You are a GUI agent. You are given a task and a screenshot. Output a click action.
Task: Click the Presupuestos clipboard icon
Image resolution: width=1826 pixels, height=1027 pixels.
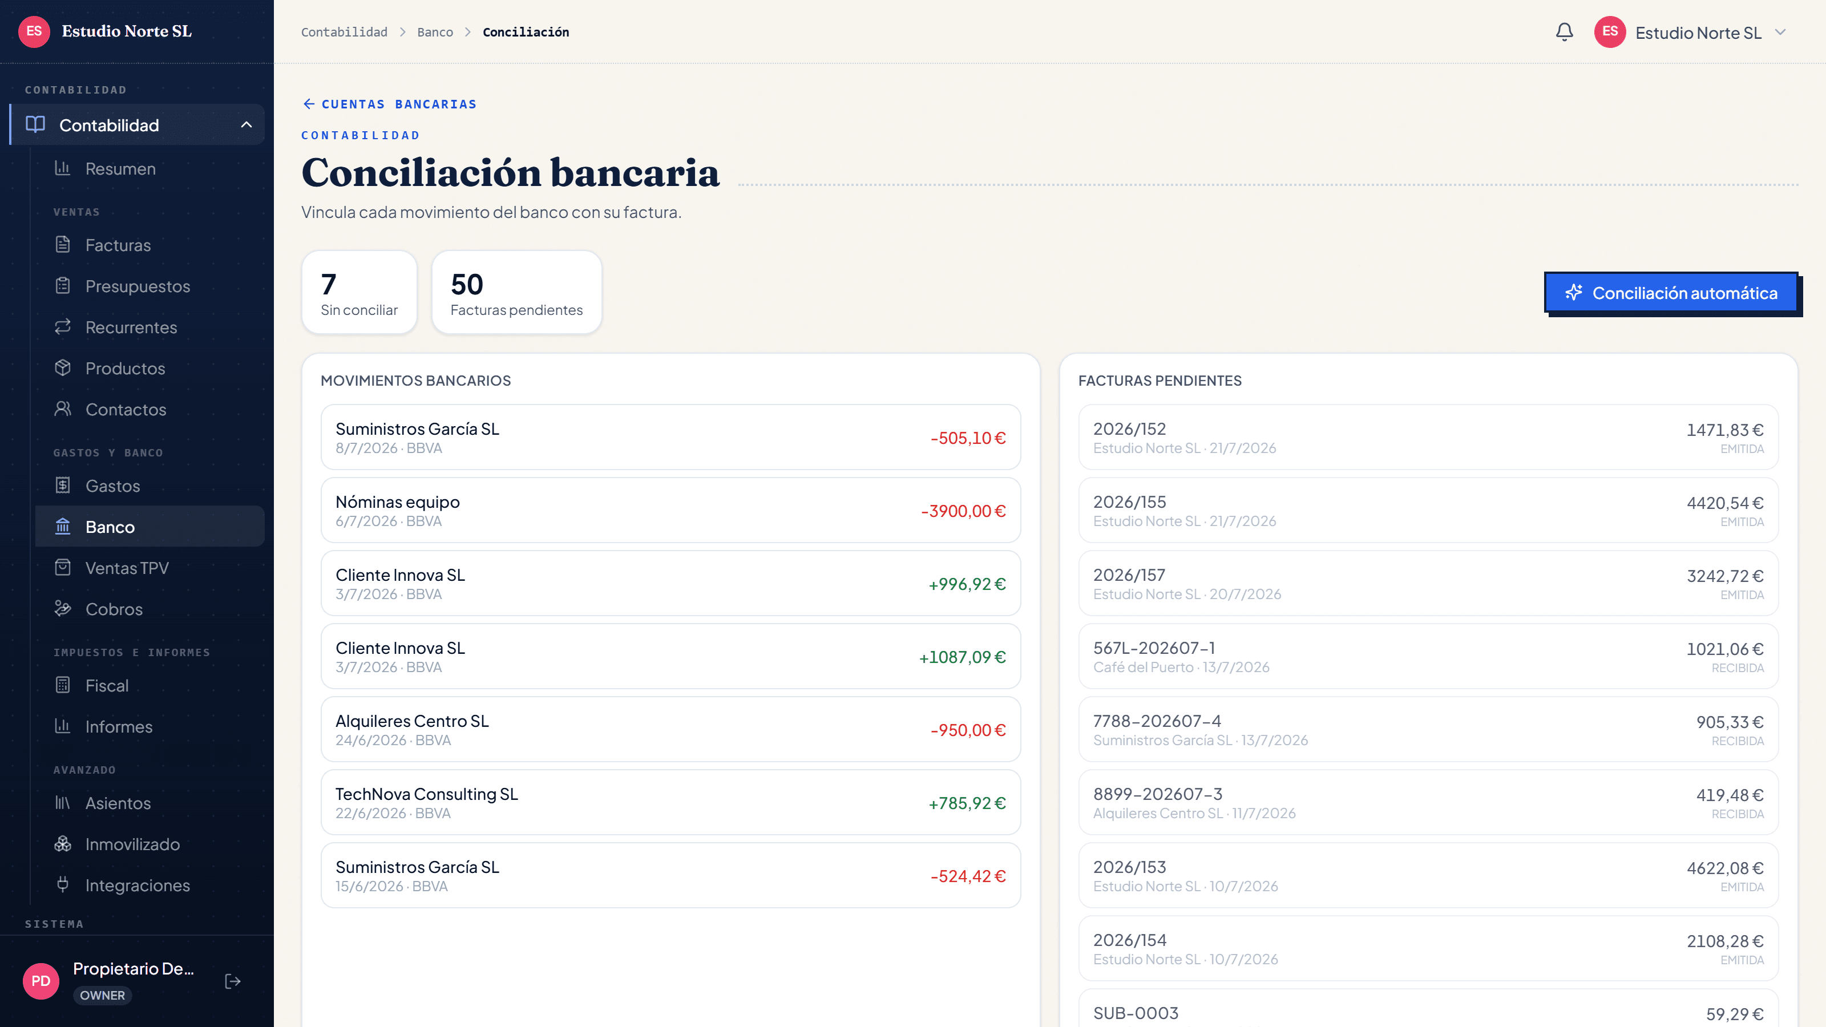[x=62, y=286]
